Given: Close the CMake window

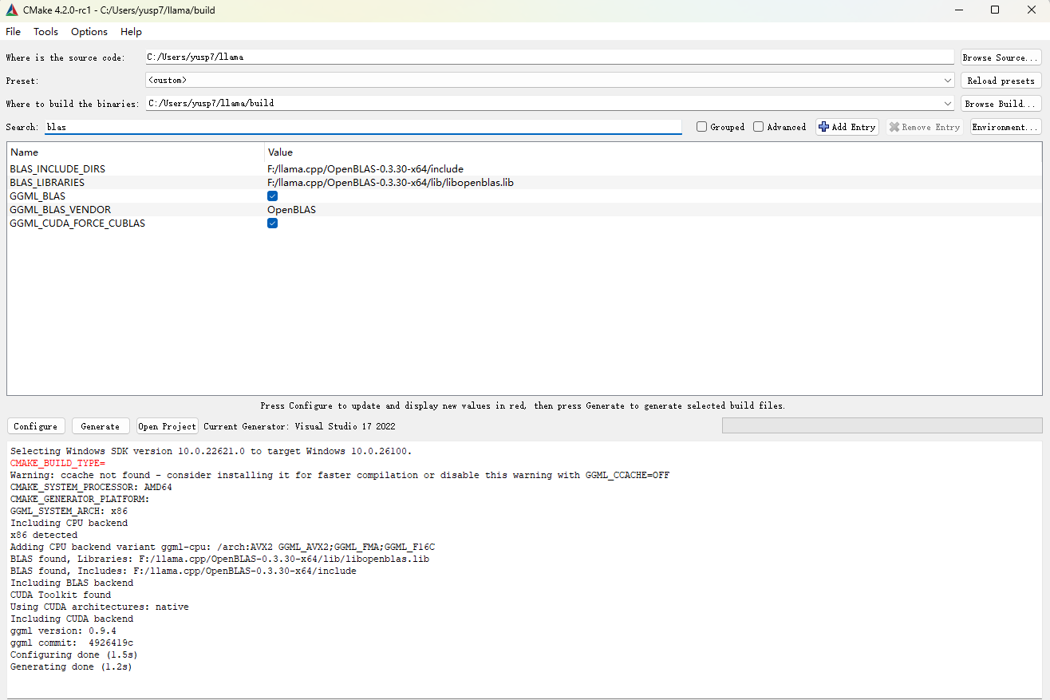Looking at the screenshot, I should click(x=1032, y=10).
